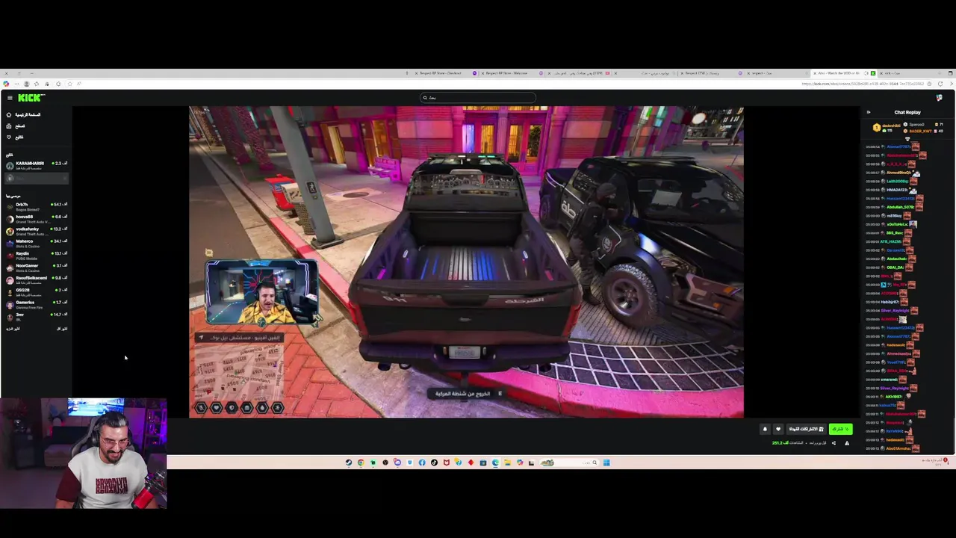956x538 pixels.
Task: Open Chrome icon in taskbar
Action: [361, 463]
